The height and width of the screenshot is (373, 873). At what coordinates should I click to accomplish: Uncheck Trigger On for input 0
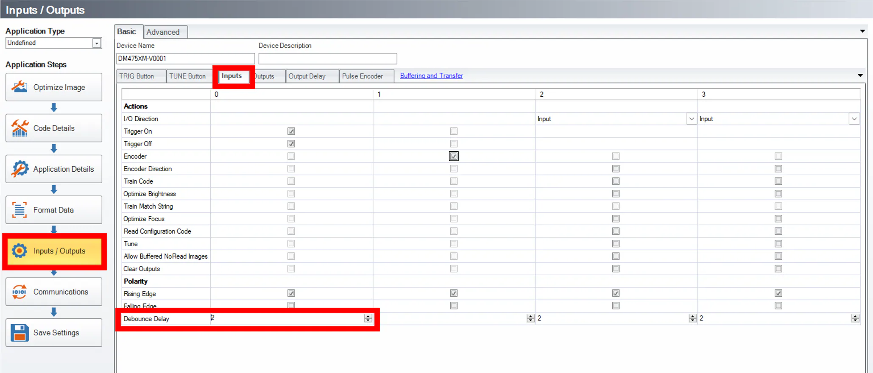coord(291,131)
